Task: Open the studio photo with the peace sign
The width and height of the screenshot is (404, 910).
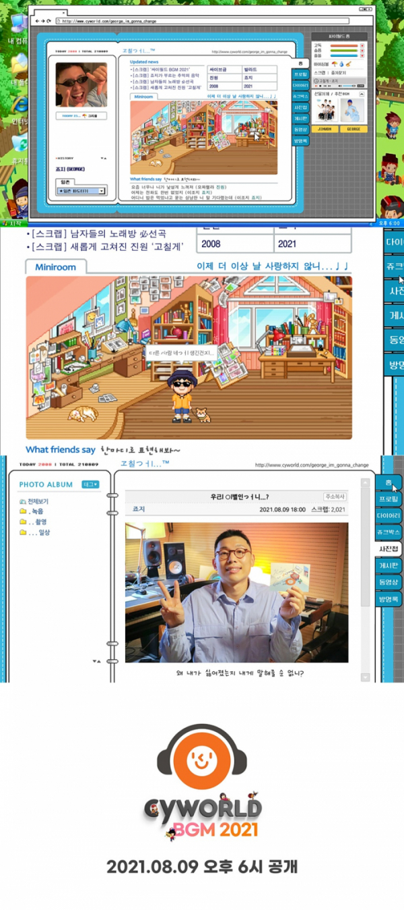Action: coord(237,592)
